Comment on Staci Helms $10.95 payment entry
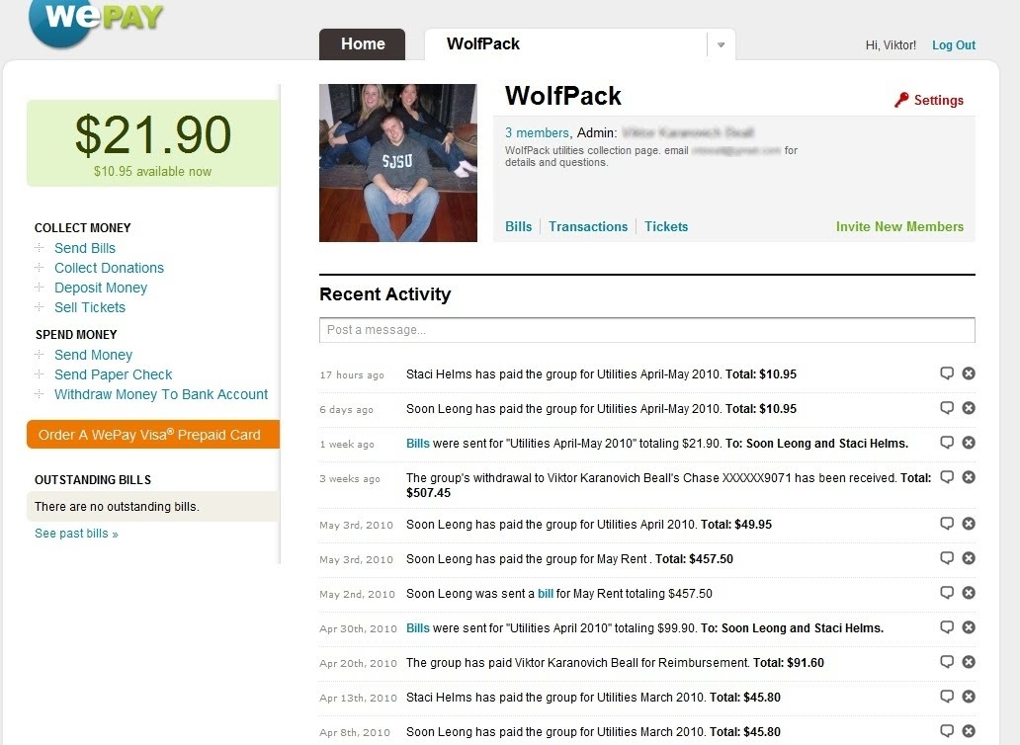This screenshot has height=745, width=1020. 947,373
